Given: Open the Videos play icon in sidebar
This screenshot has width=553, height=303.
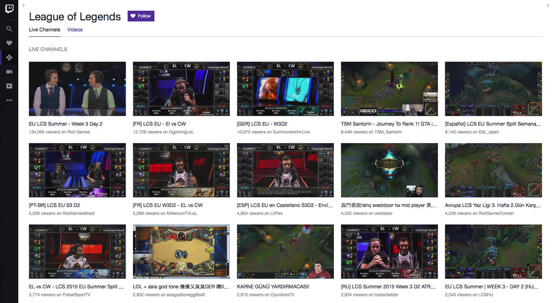Looking at the screenshot, I should pos(9,86).
